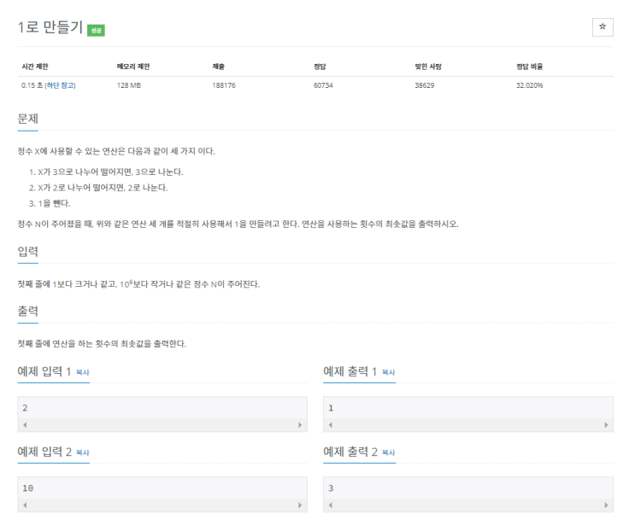
Task: Click the example input 1 value 2
Action: [x=25, y=408]
